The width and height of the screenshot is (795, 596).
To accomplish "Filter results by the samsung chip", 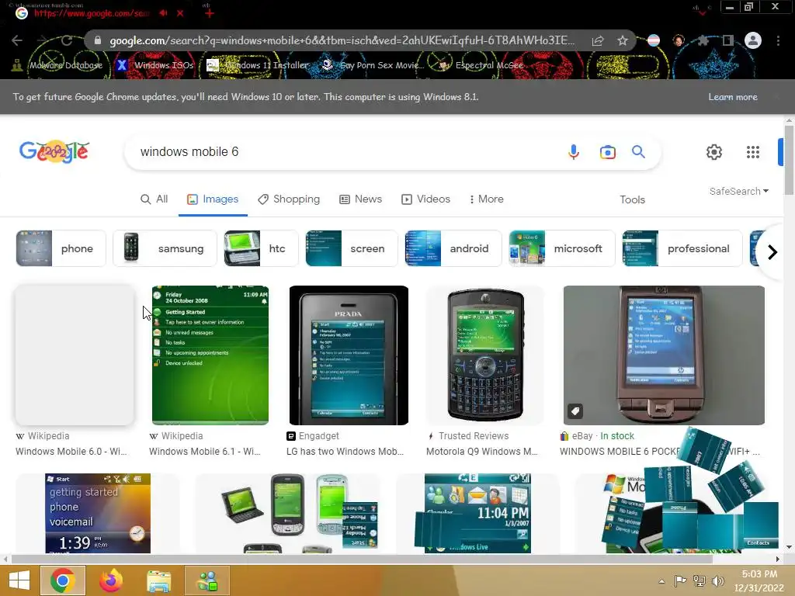I will (165, 248).
